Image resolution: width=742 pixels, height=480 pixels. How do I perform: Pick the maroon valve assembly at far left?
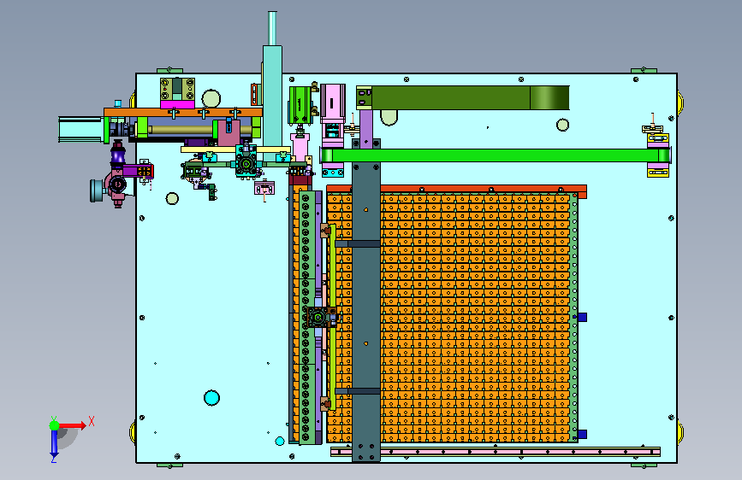[x=116, y=184]
